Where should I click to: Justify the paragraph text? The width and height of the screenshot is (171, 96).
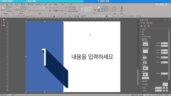pyautogui.click(x=60, y=11)
